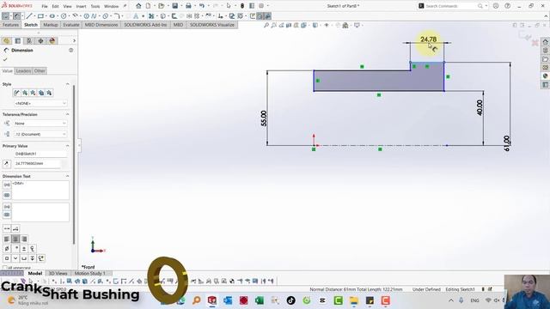Expand the property panel tabs arrow

pos(74,40)
